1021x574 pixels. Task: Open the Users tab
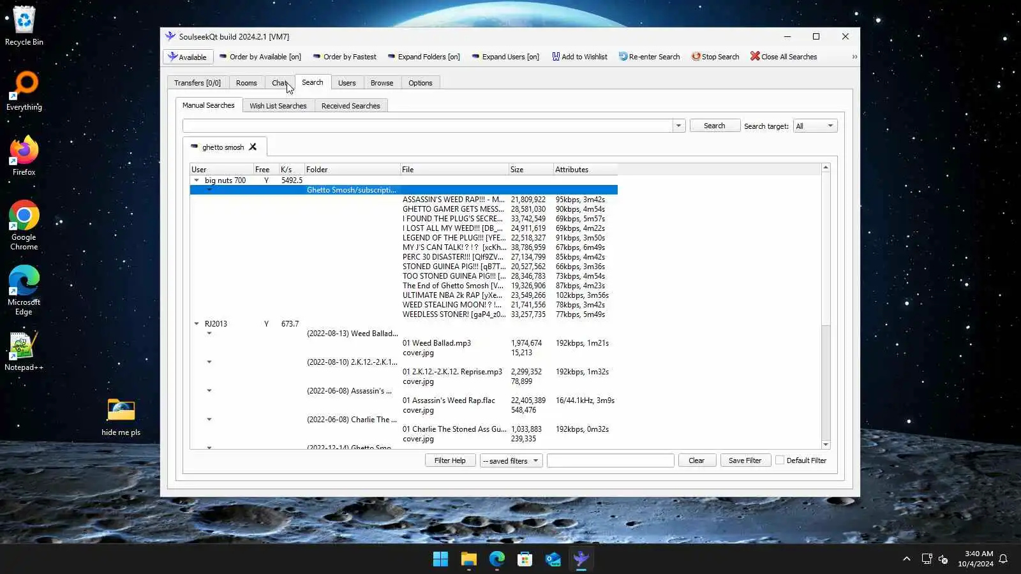pos(347,83)
